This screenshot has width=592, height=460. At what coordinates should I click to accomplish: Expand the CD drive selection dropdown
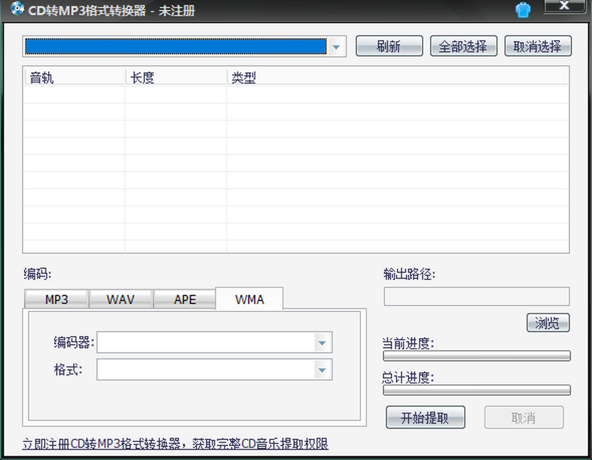coord(336,47)
